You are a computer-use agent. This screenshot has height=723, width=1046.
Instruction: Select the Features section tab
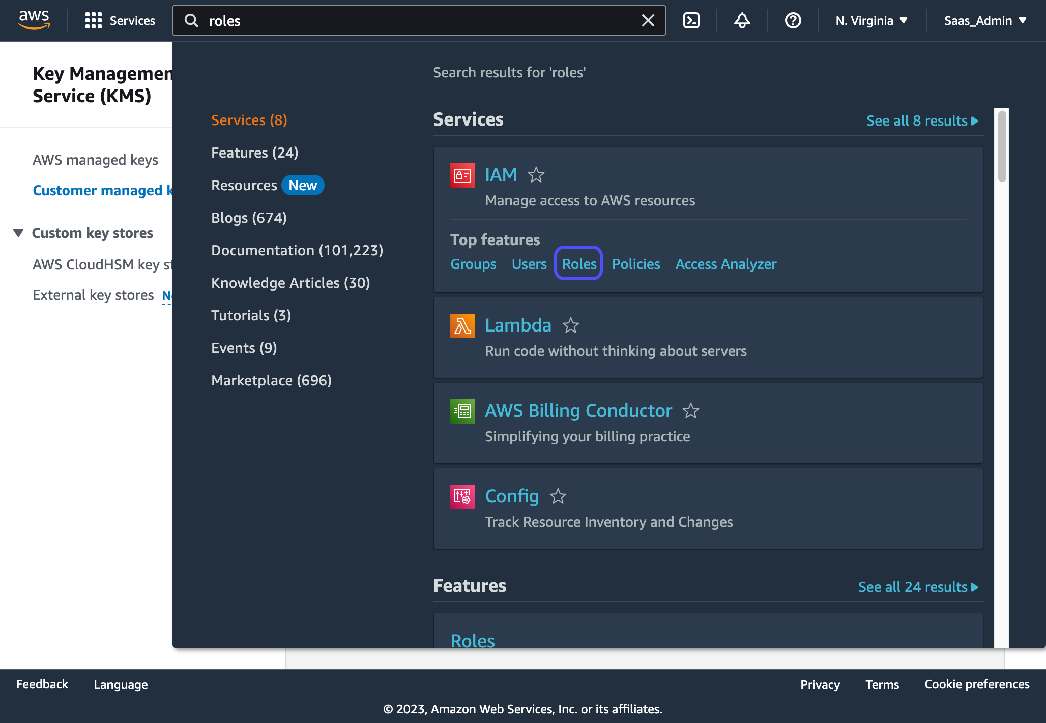pyautogui.click(x=253, y=153)
